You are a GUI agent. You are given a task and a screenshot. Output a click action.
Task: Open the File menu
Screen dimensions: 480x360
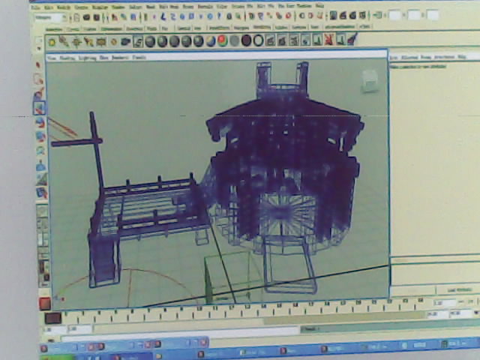click(x=35, y=7)
